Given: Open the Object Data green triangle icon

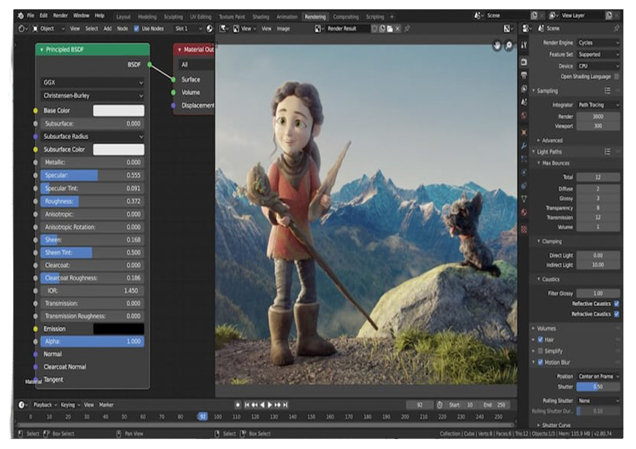Looking at the screenshot, I should [x=524, y=199].
